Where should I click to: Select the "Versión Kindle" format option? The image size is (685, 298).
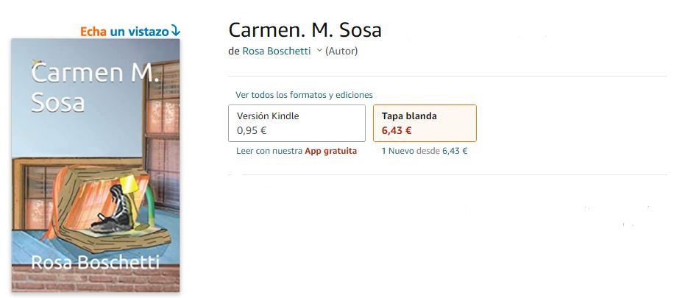(x=297, y=123)
